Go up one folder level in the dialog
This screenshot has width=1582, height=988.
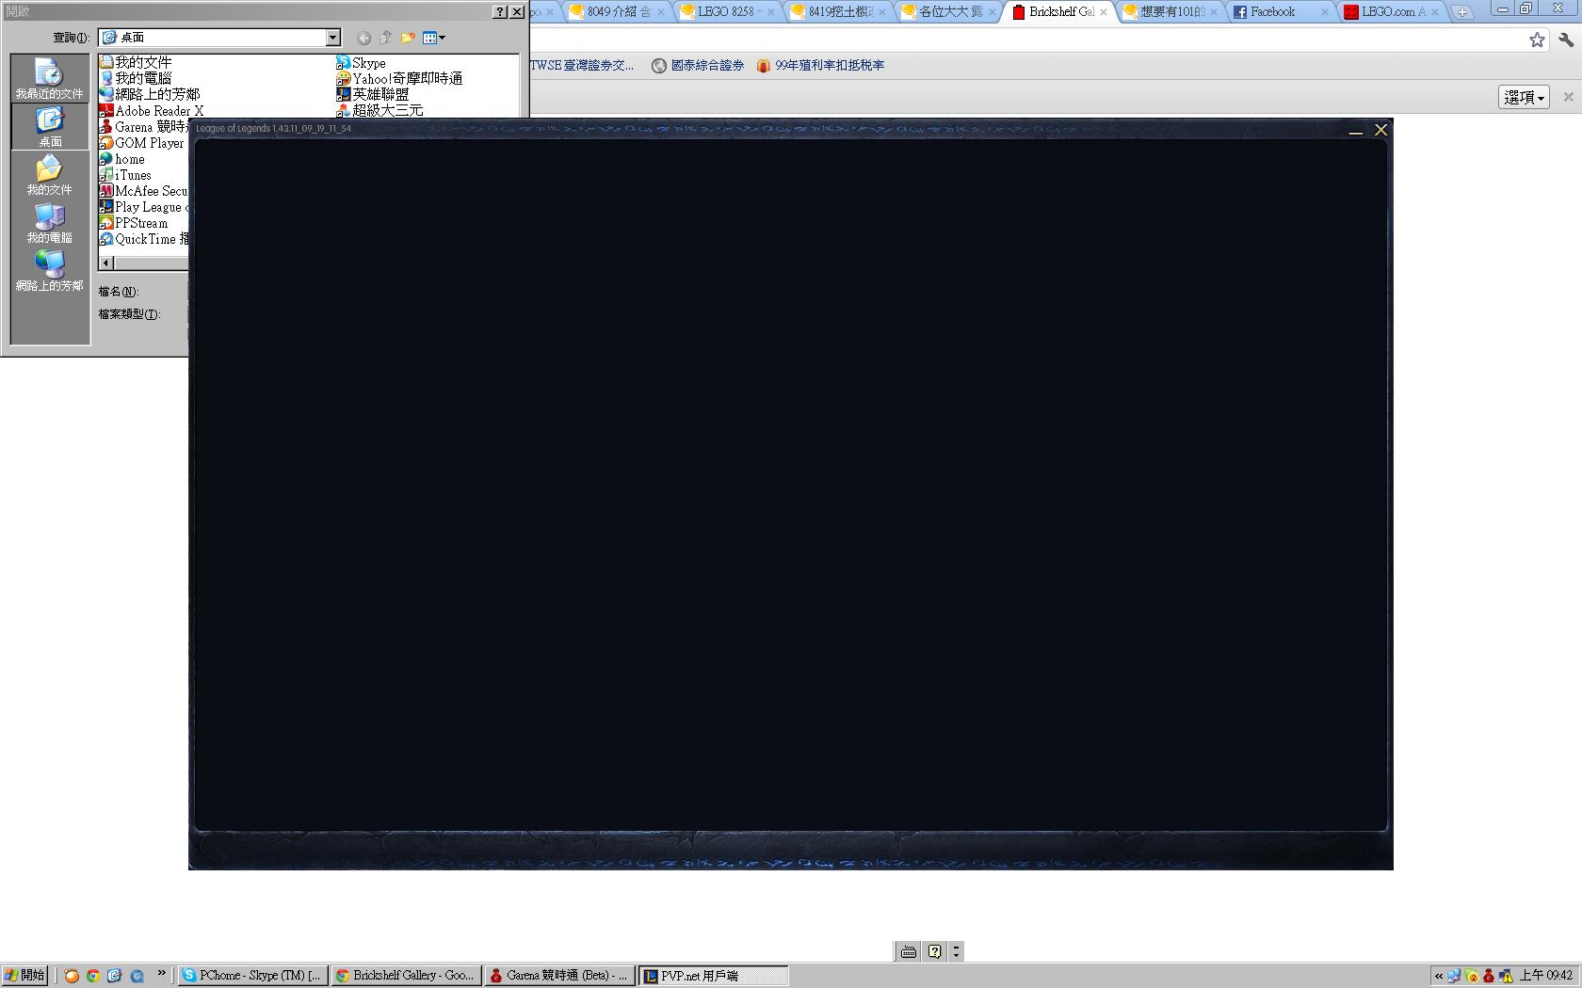386,38
